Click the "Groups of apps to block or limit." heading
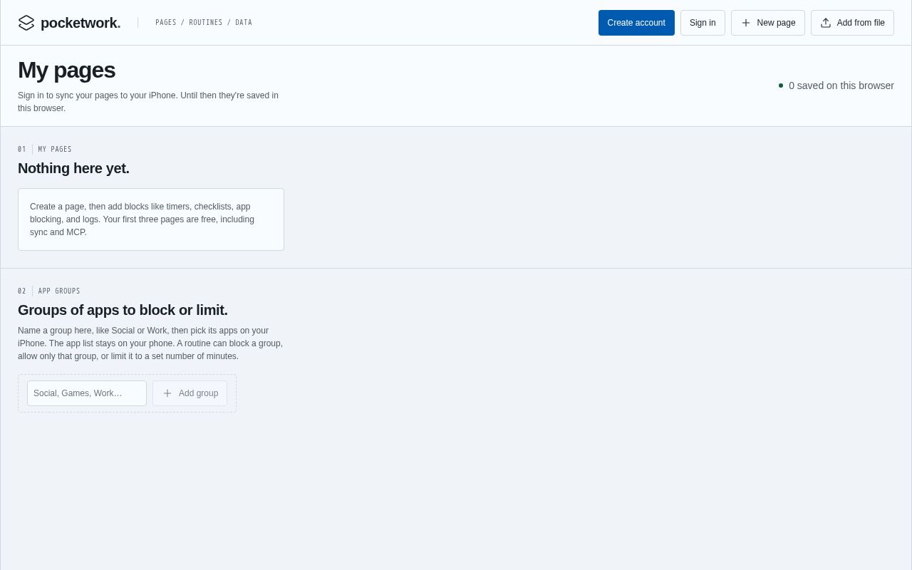The width and height of the screenshot is (912, 570). tap(123, 310)
